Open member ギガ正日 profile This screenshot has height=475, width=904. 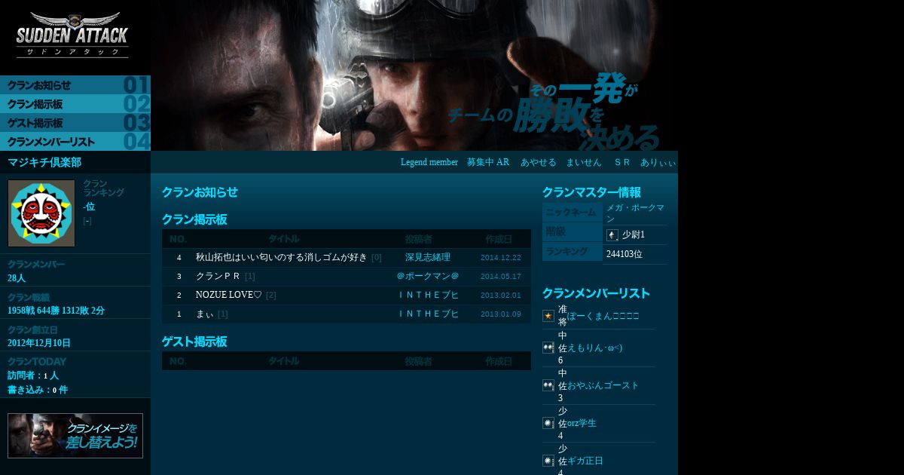tap(585, 461)
